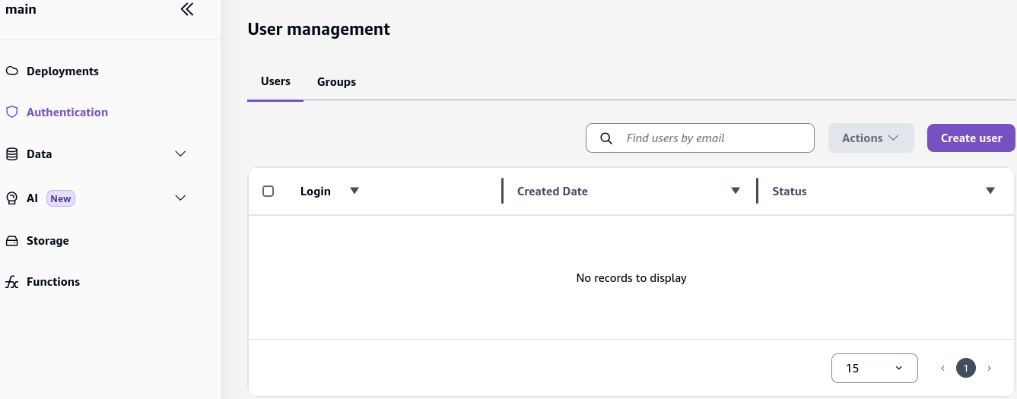This screenshot has height=399, width=1017.
Task: Click the Storage drive icon
Action: click(11, 240)
